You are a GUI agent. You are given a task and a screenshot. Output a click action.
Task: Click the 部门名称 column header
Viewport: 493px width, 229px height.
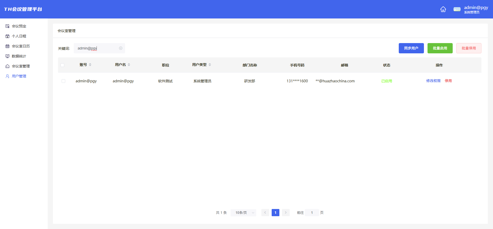[250, 65]
